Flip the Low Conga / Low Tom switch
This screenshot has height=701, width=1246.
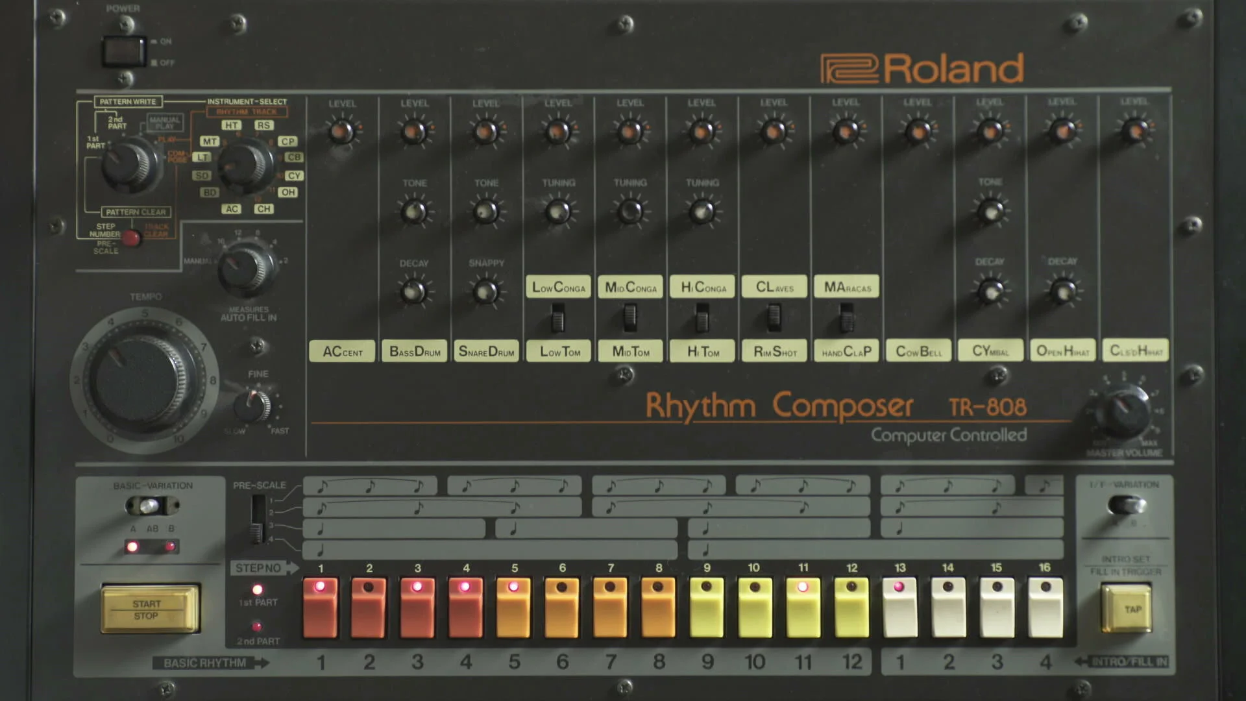point(557,319)
